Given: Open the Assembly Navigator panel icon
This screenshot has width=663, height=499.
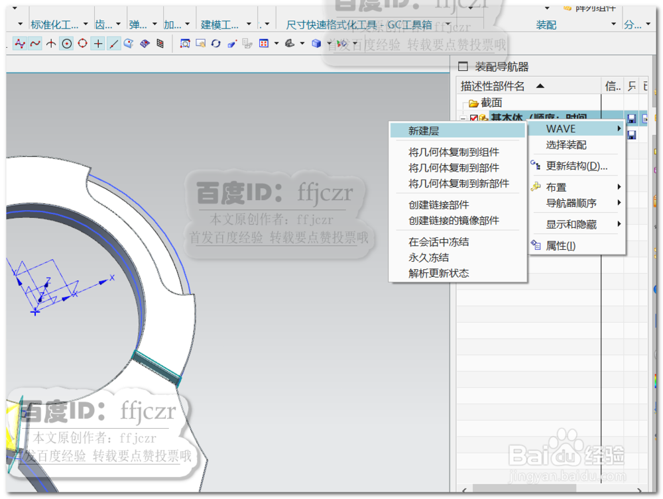Looking at the screenshot, I should point(461,66).
